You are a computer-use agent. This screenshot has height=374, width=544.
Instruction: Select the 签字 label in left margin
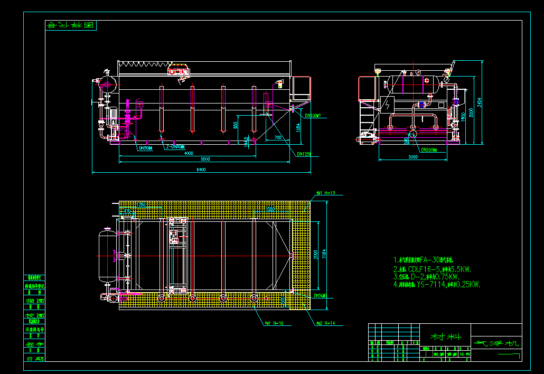[34, 344]
